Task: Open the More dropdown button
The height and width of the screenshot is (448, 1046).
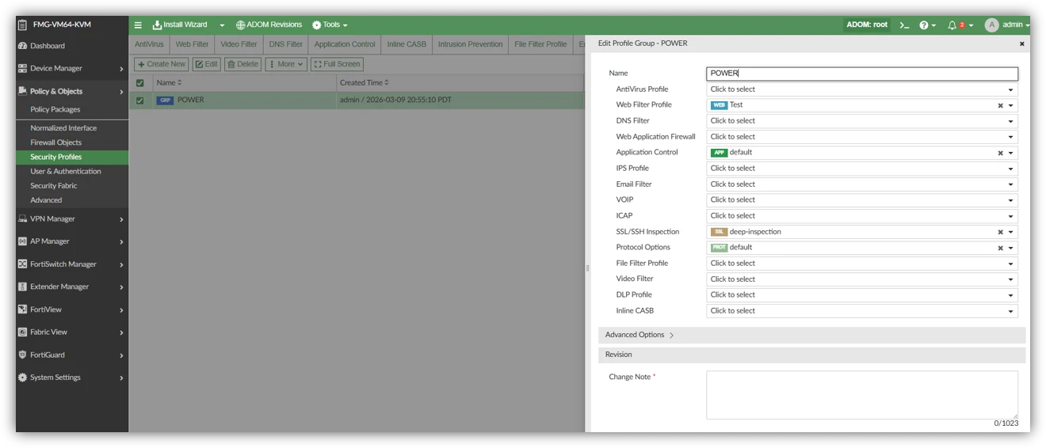Action: click(286, 64)
